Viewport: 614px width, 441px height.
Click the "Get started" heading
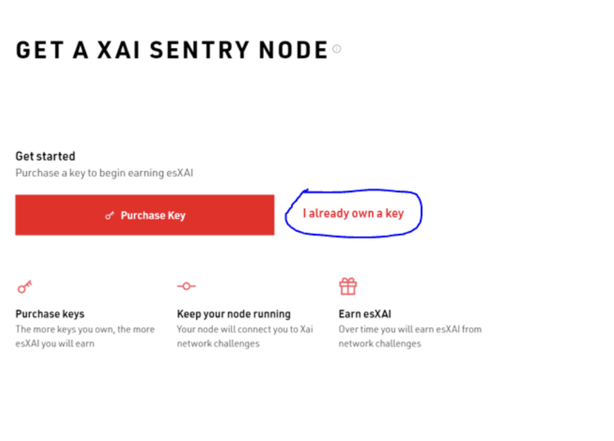point(45,156)
